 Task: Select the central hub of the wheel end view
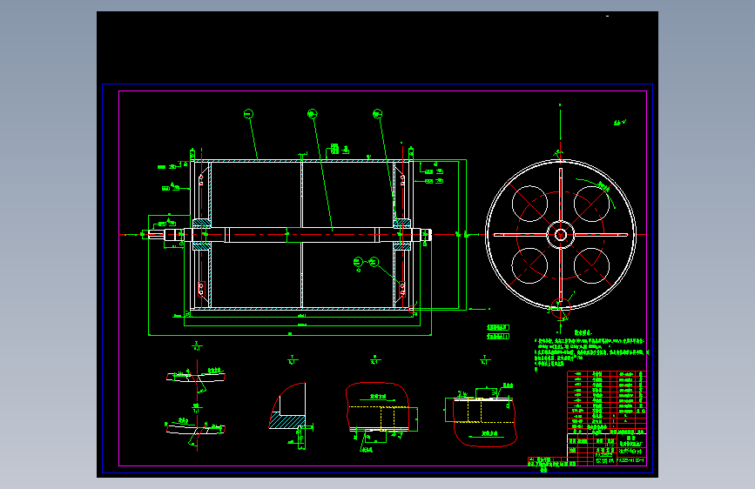(x=561, y=235)
